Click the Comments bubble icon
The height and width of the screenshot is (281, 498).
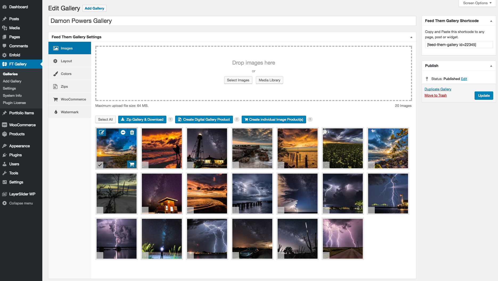tap(5, 46)
